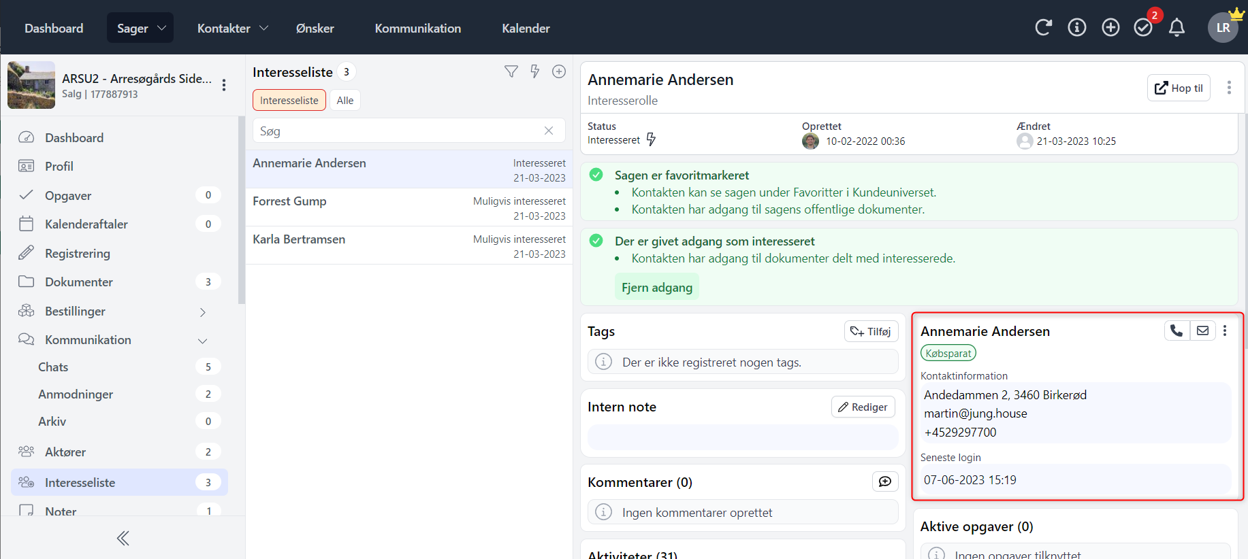Email Annemarie Andersen via envelope icon
This screenshot has width=1248, height=559.
tap(1202, 331)
